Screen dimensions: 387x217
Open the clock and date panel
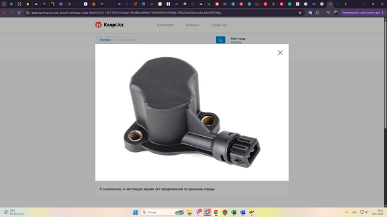click(x=377, y=212)
